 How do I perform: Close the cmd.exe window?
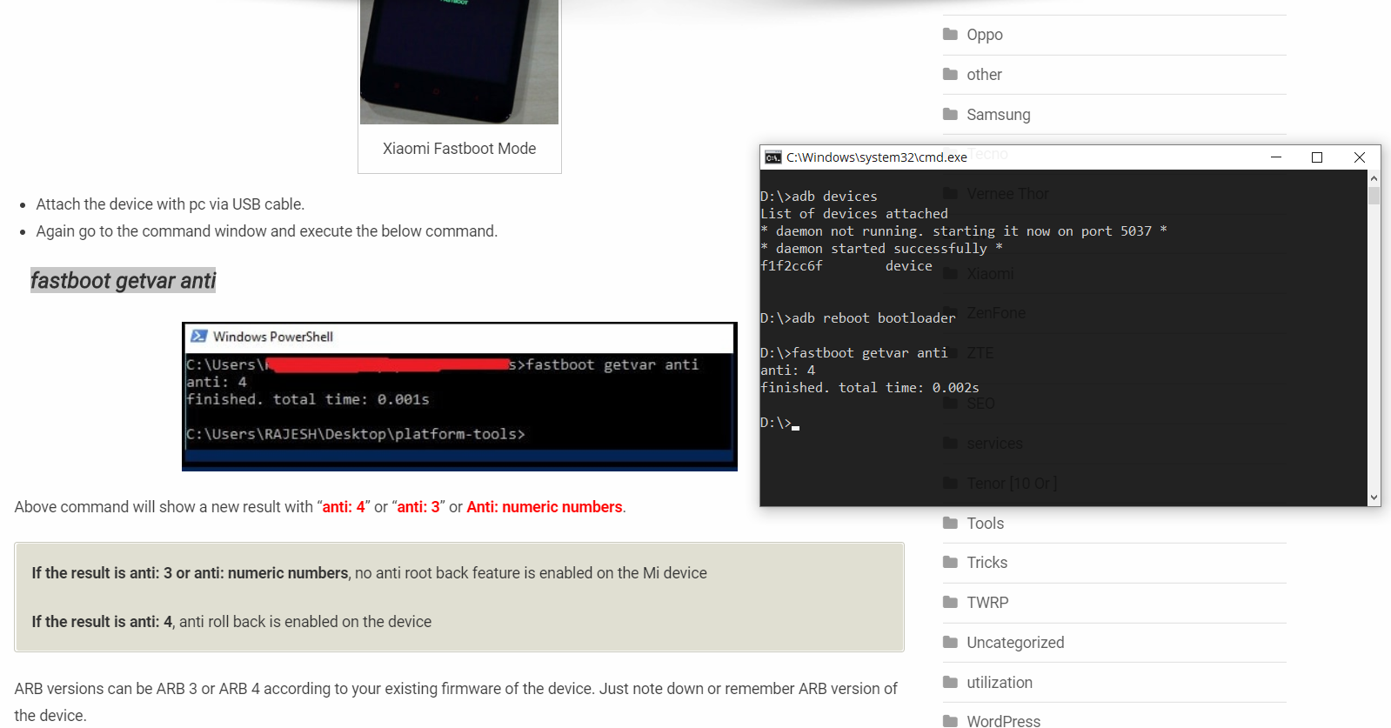[x=1360, y=157]
